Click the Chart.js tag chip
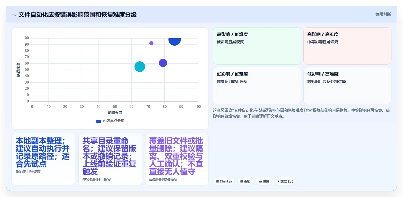 pyautogui.click(x=224, y=181)
